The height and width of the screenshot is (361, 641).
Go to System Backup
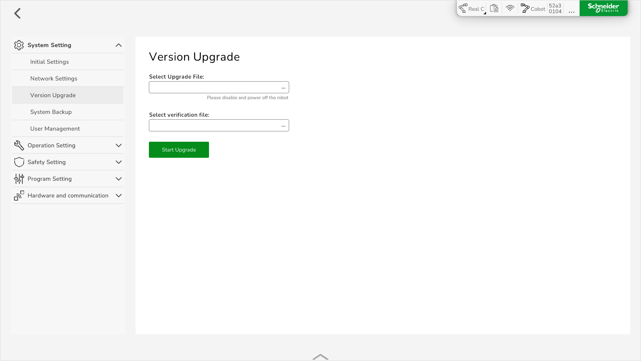coord(51,112)
